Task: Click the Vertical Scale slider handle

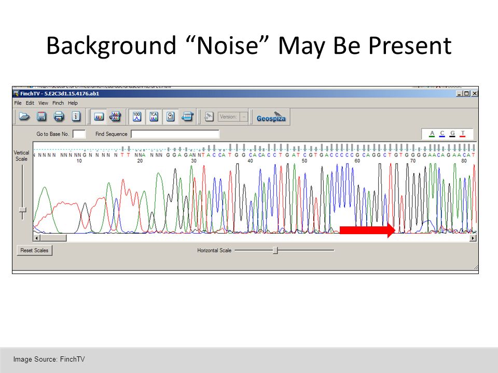Action: click(x=22, y=210)
